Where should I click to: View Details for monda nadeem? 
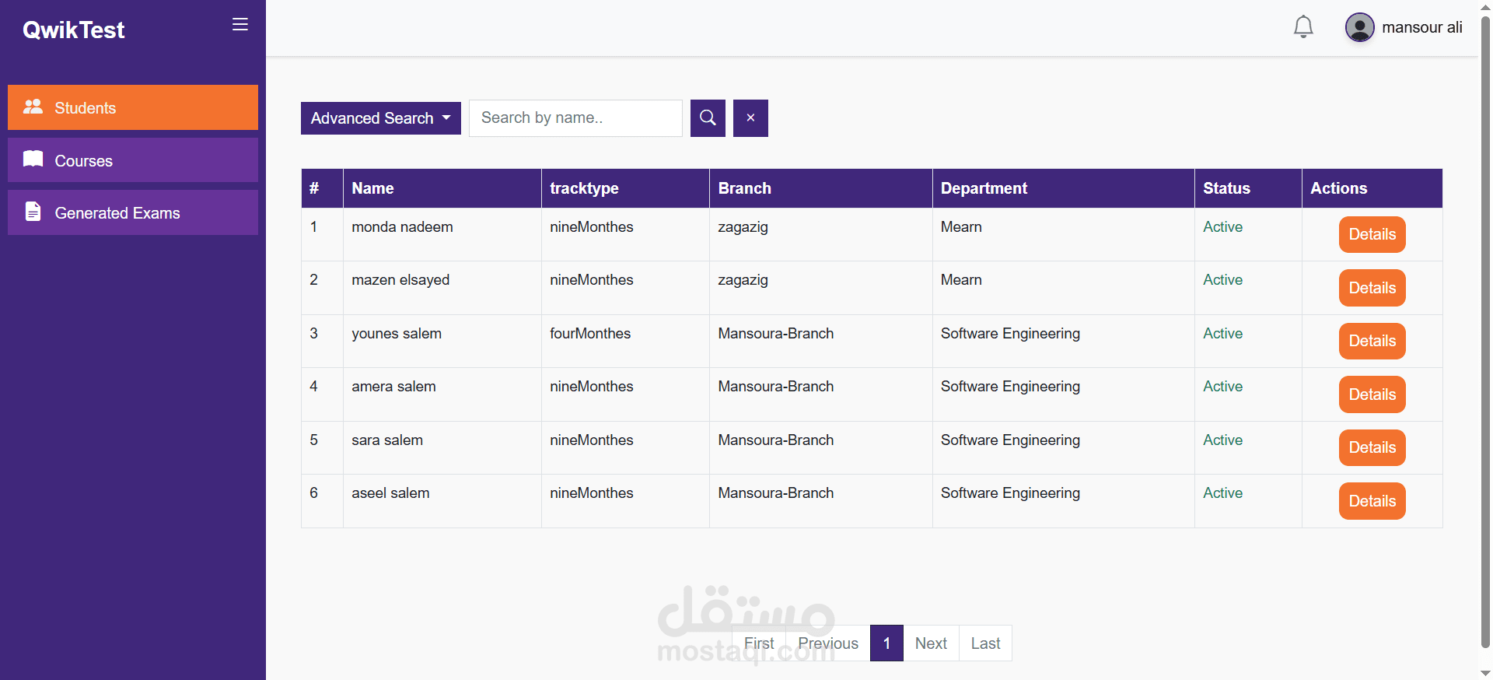click(1372, 234)
